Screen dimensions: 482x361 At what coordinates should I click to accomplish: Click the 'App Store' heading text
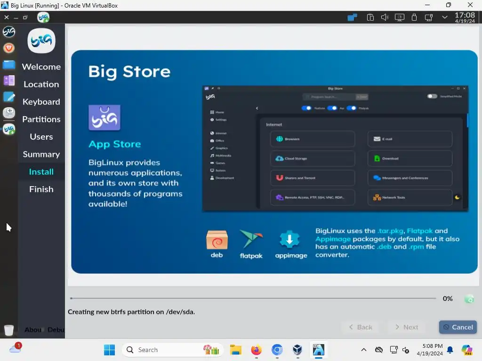(115, 144)
